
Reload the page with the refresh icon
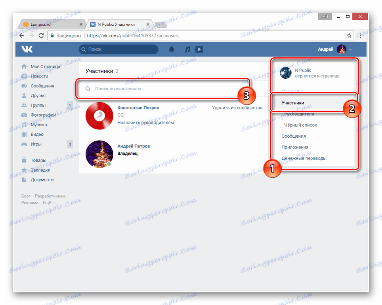[x=41, y=36]
